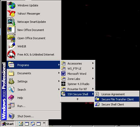Image resolution: width=140 pixels, height=127 pixels.
Task: Click the Programs folder icon
Action: [x=11, y=65]
